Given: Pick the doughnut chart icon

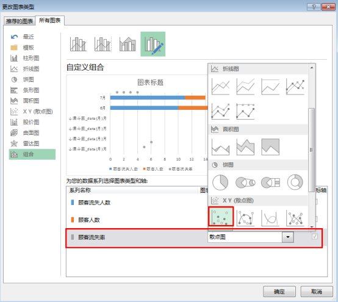Looking at the screenshot, I should 295,182.
